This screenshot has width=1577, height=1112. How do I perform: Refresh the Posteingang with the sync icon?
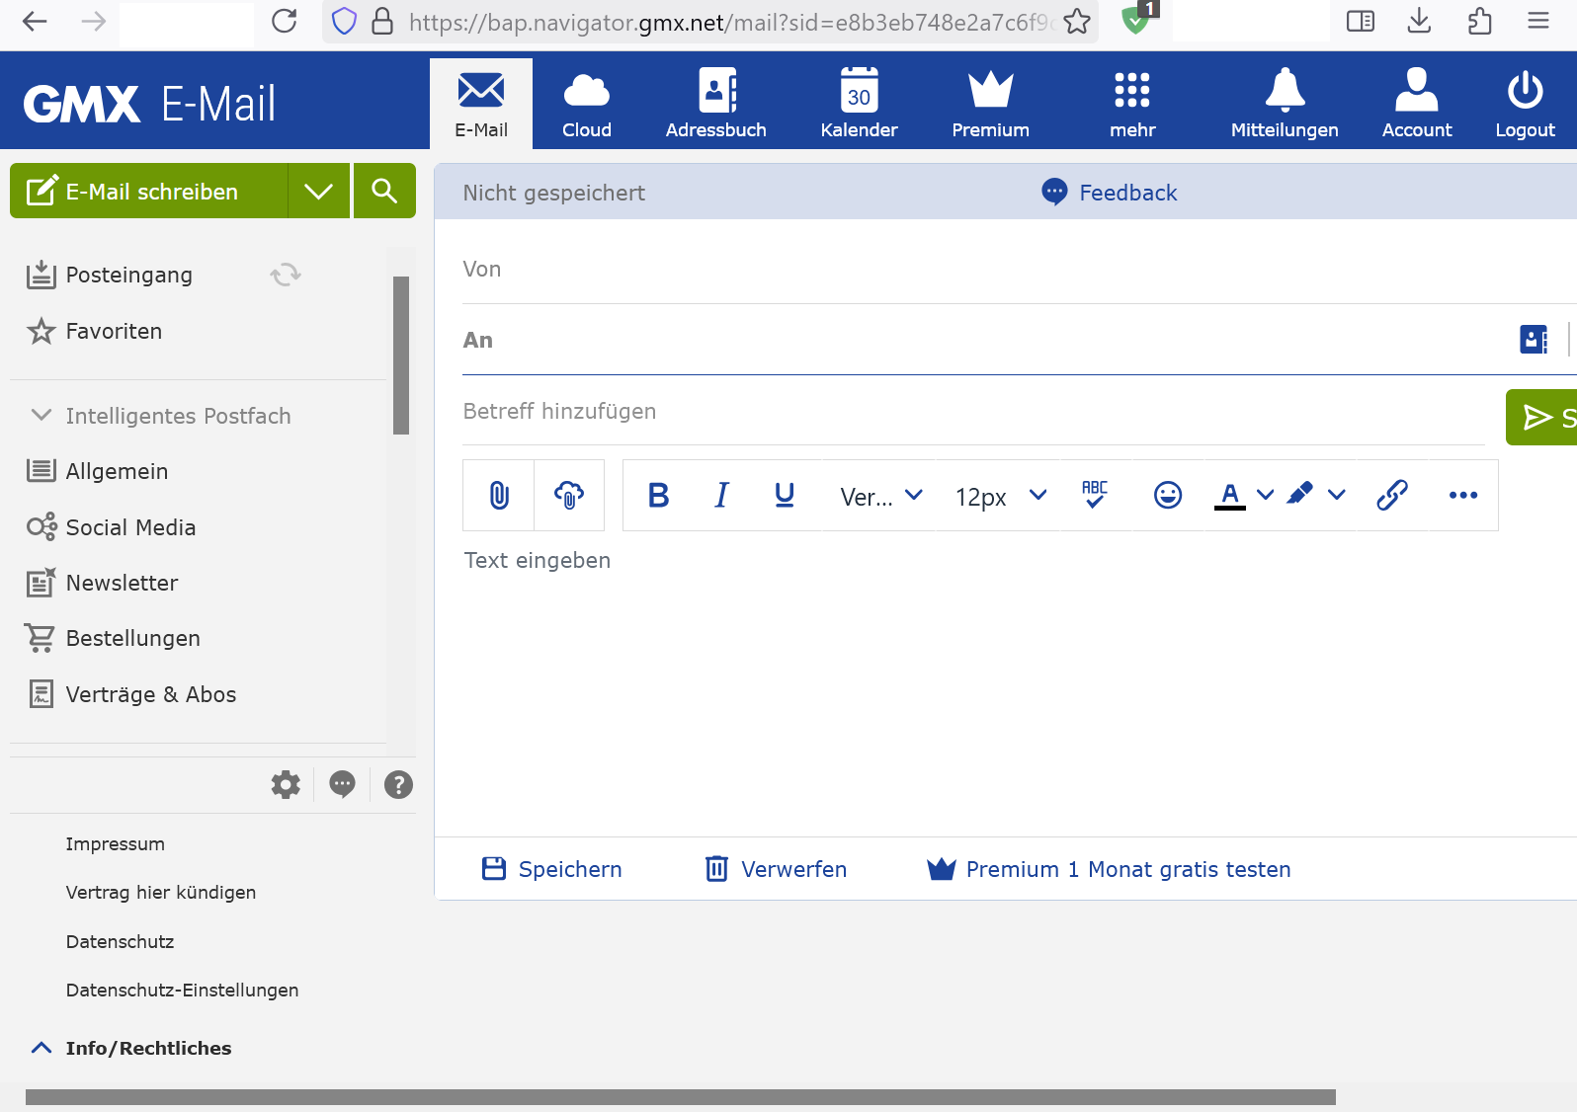pos(286,275)
